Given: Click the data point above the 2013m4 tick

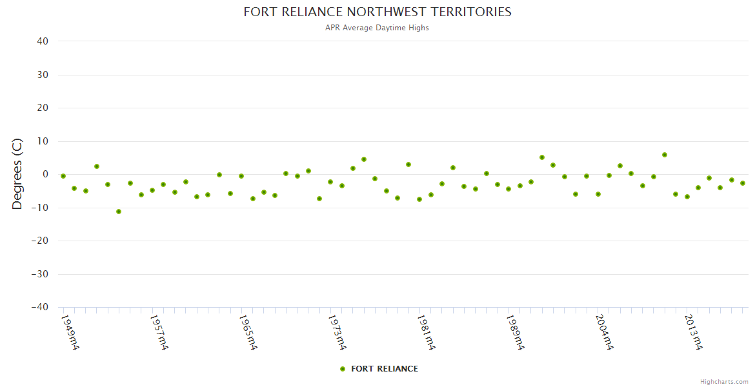Looking at the screenshot, I should pyautogui.click(x=687, y=197).
